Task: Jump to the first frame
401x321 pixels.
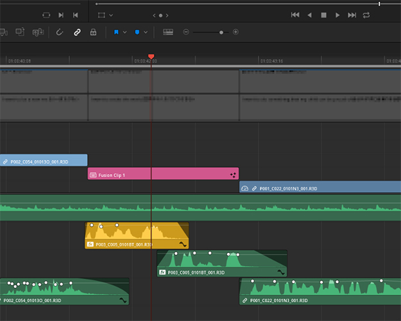Action: click(x=295, y=14)
